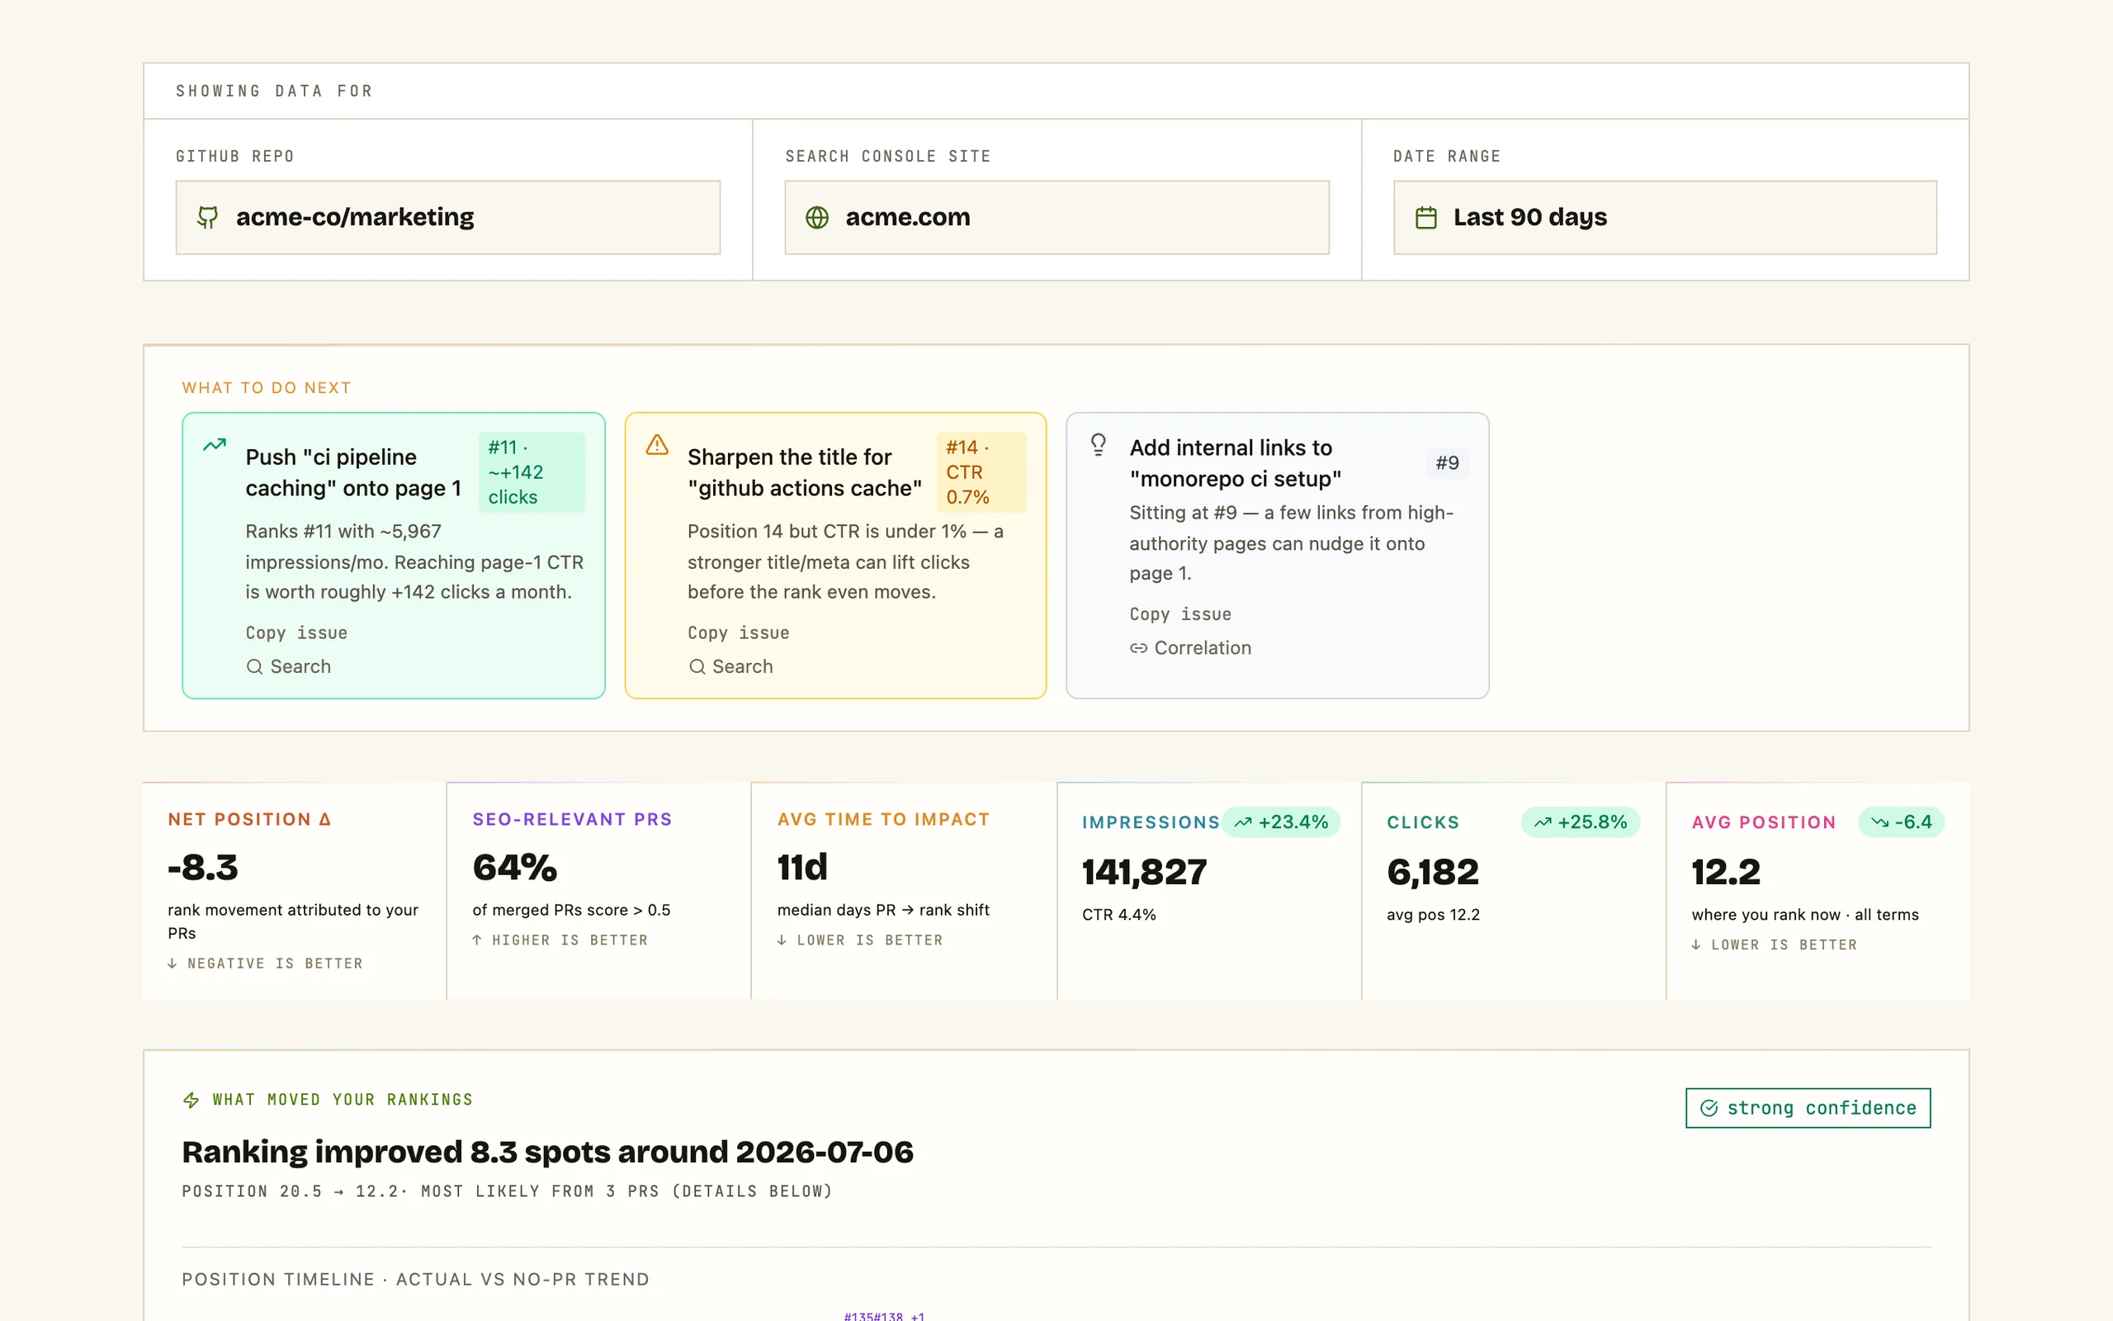Image resolution: width=2113 pixels, height=1321 pixels.
Task: Click the avg pos 12.2 text under clicks
Action: click(1433, 915)
